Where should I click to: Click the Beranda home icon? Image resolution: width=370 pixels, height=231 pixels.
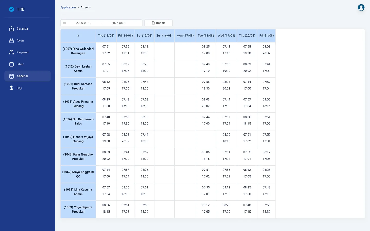click(11, 28)
